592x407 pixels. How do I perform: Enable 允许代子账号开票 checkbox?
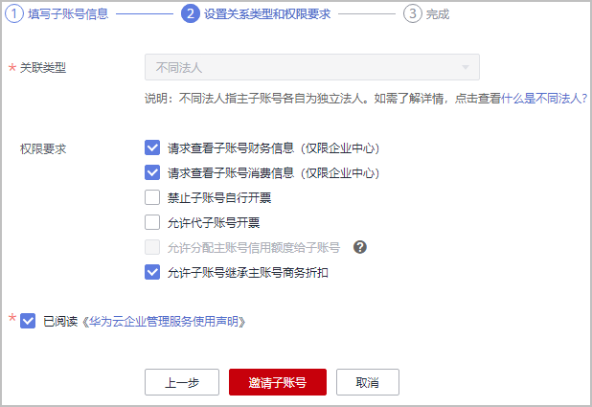tap(152, 222)
